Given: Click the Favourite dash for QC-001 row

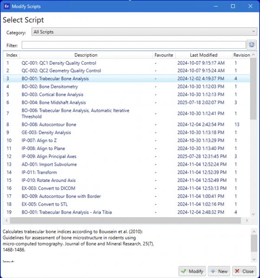Looking at the screenshot, I should pyautogui.click(x=156, y=63).
